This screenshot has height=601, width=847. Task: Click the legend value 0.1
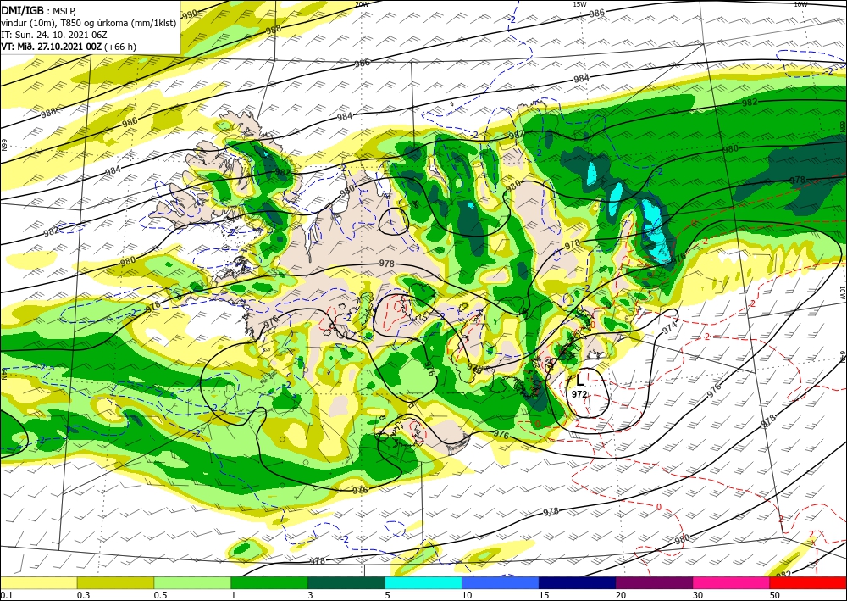pos(7,595)
